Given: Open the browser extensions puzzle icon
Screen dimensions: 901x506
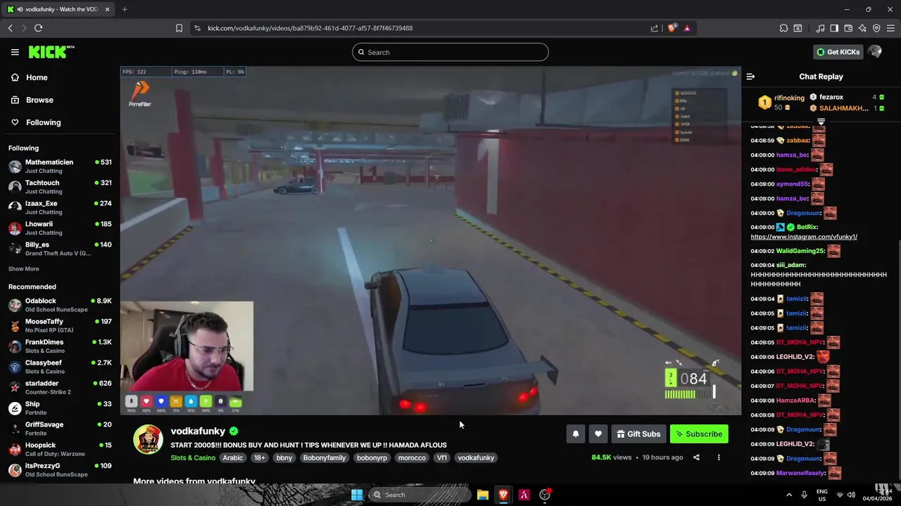Looking at the screenshot, I should coord(783,28).
